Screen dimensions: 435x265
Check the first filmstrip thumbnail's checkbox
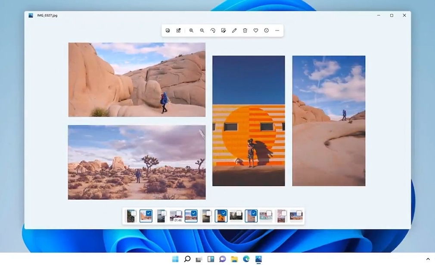click(134, 213)
